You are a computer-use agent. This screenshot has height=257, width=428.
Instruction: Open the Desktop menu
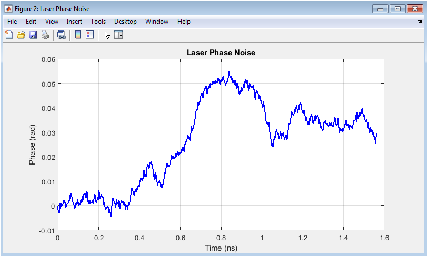click(125, 22)
